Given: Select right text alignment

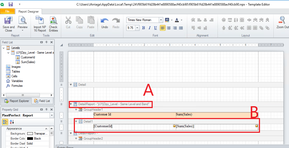Looking at the screenshot, I should pyautogui.click(x=175, y=28).
